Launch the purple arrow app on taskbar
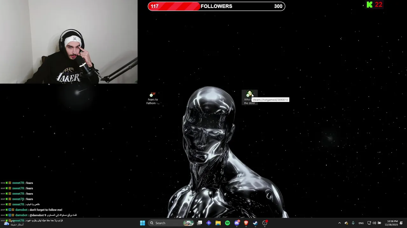The image size is (407, 228). (x=209, y=223)
